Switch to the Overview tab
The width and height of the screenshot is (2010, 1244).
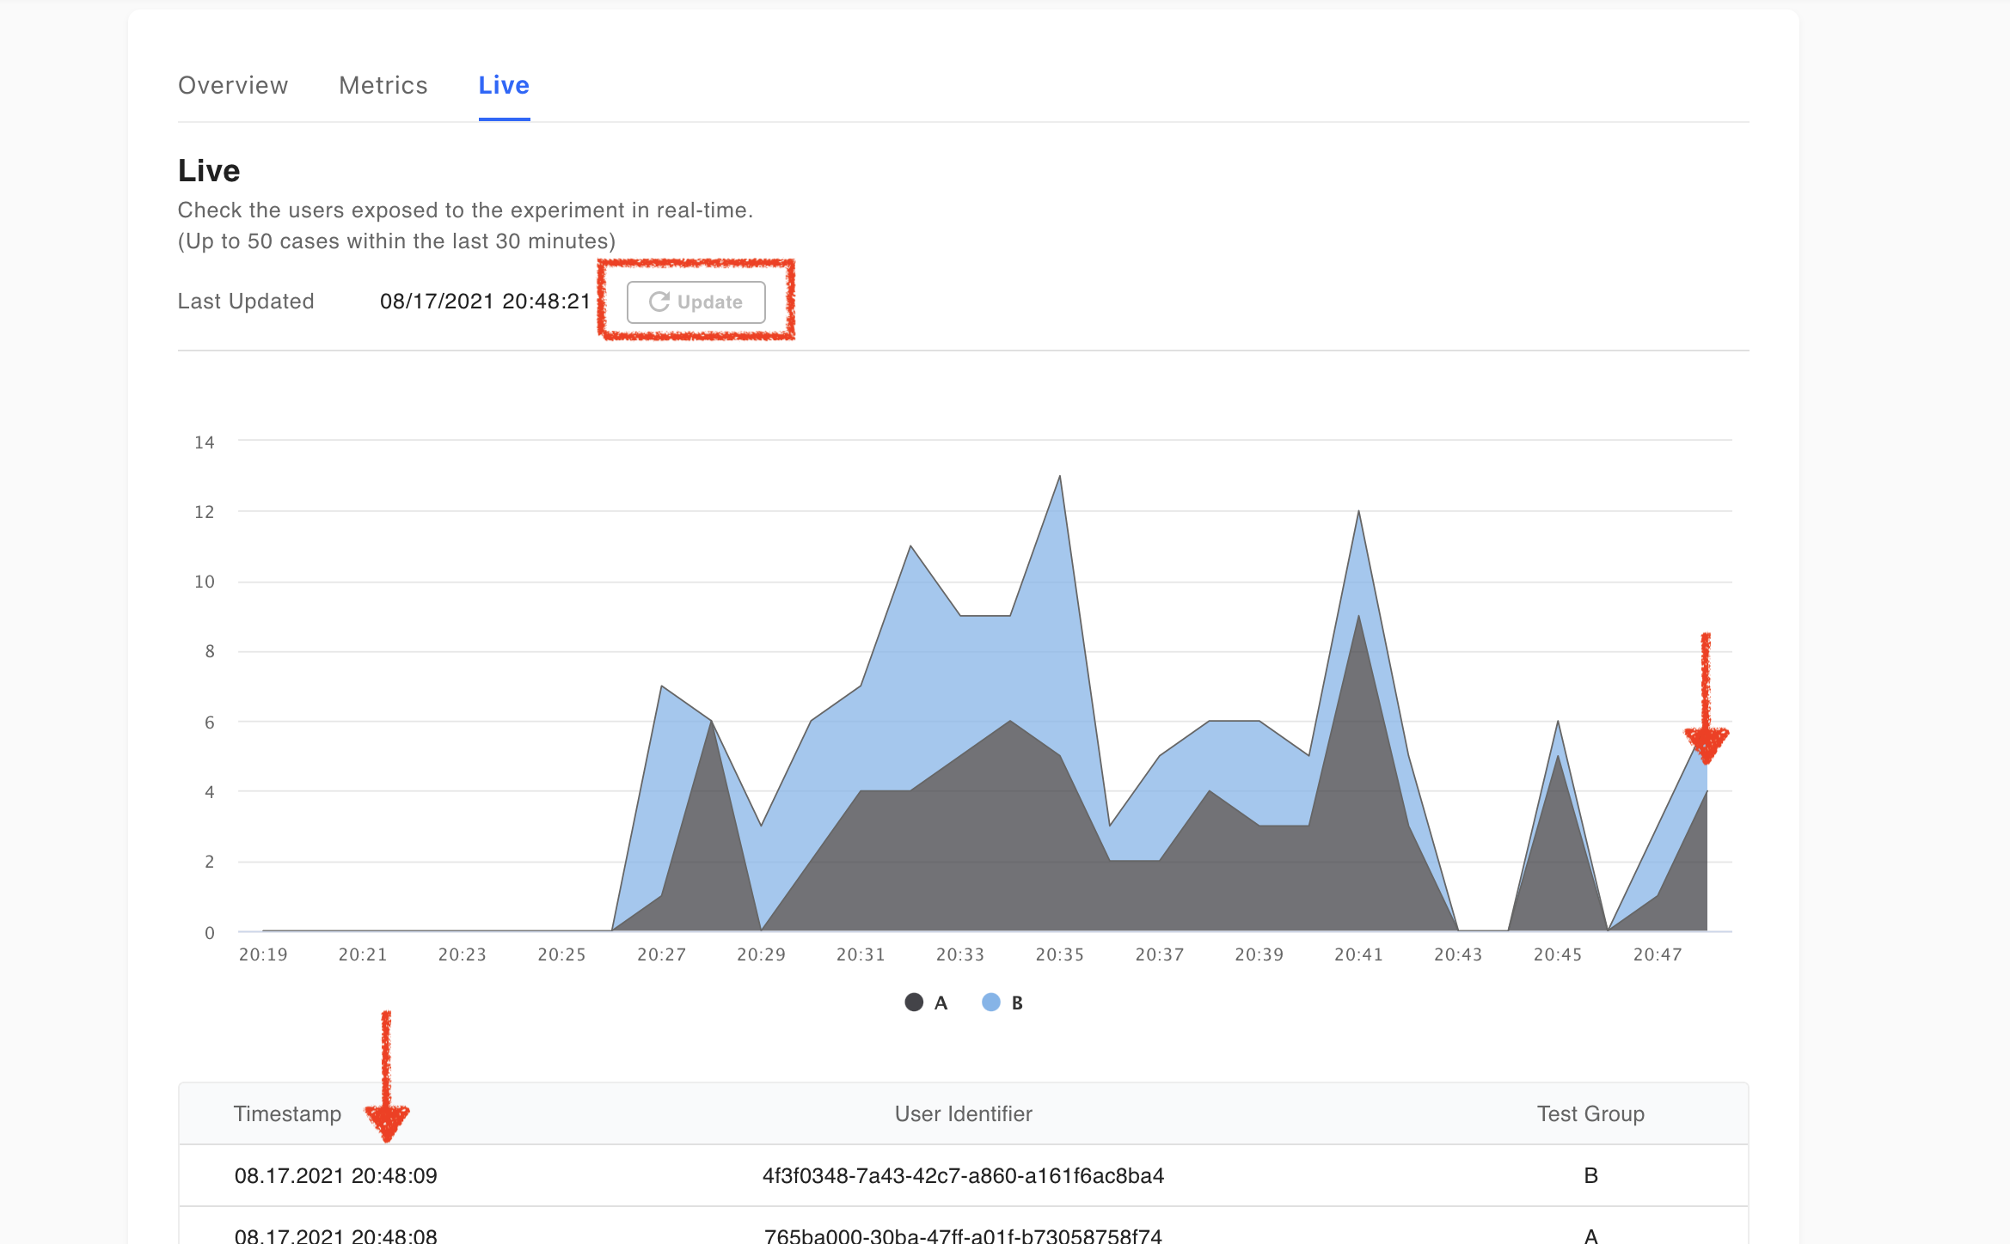(233, 85)
